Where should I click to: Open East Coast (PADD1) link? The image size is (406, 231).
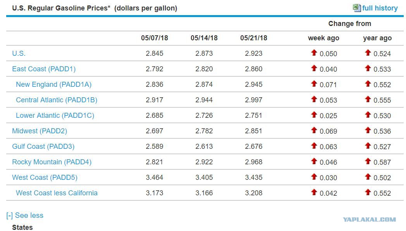point(44,69)
